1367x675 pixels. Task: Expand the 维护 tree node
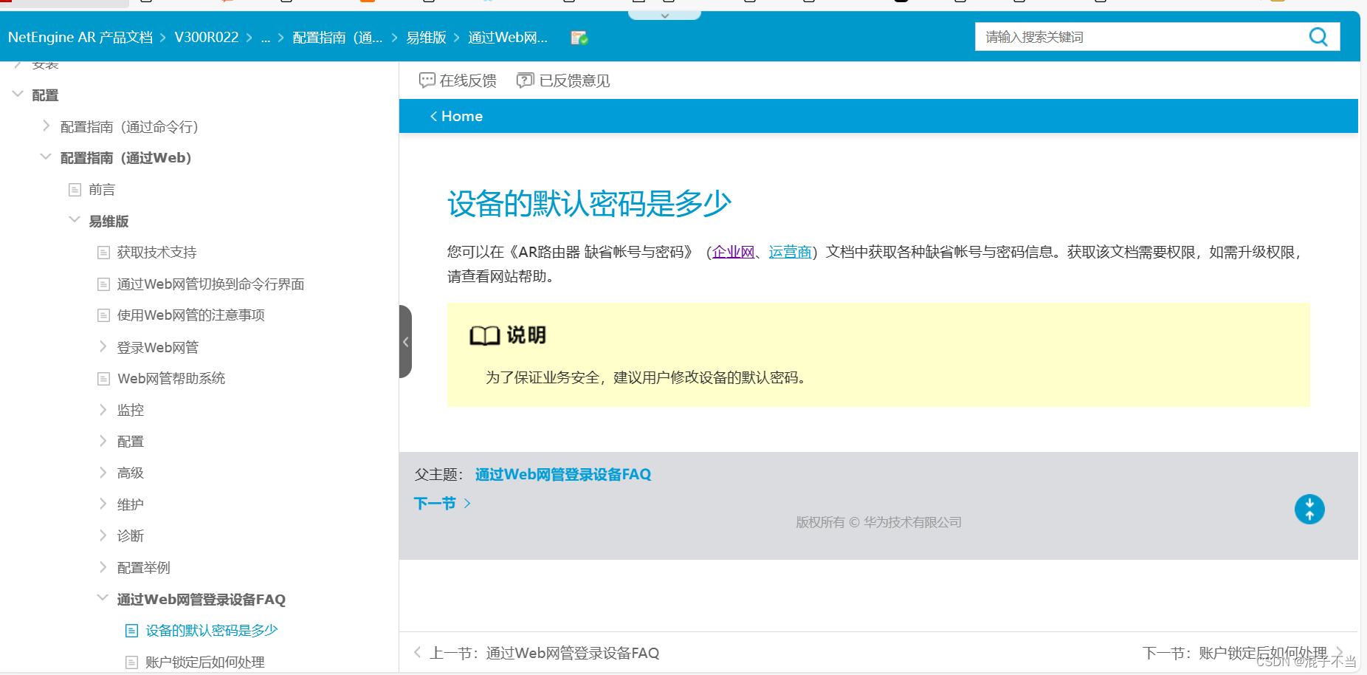(x=103, y=504)
